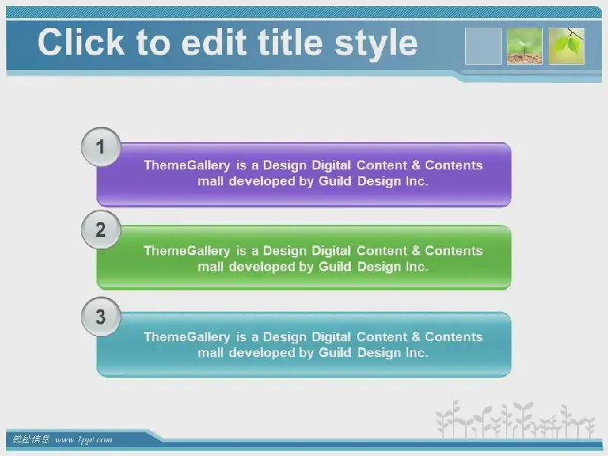Click the green ThemeGallery text box
This screenshot has width=608, height=456.
[303, 258]
